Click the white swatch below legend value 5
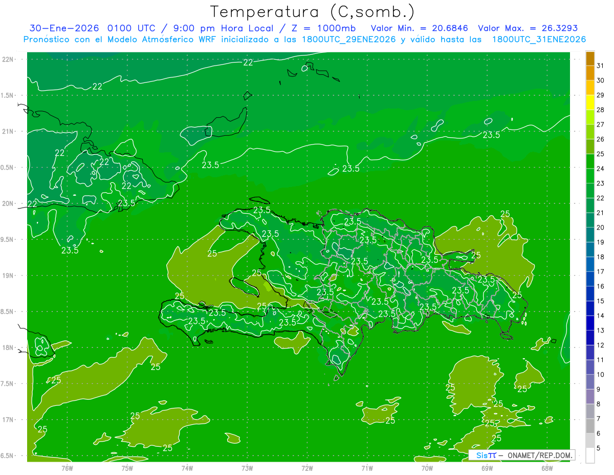This screenshot has width=614, height=475. coord(590,455)
